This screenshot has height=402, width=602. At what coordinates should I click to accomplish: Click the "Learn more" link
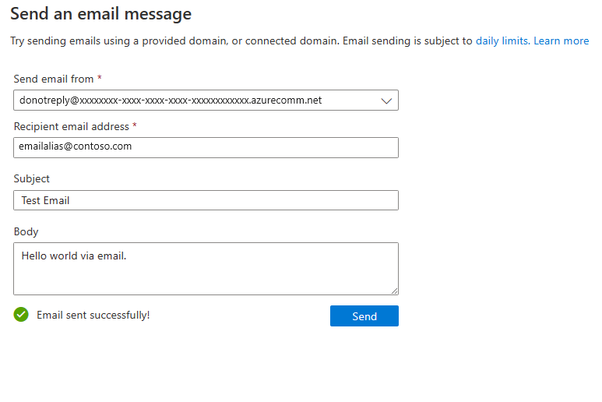561,41
